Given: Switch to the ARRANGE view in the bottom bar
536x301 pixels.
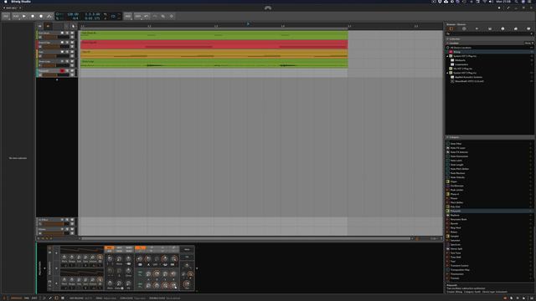Looking at the screenshot, I should (16, 298).
